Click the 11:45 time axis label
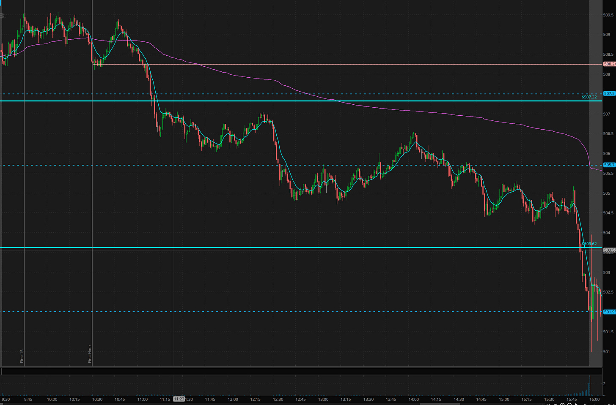This screenshot has height=405, width=616. pyautogui.click(x=210, y=400)
